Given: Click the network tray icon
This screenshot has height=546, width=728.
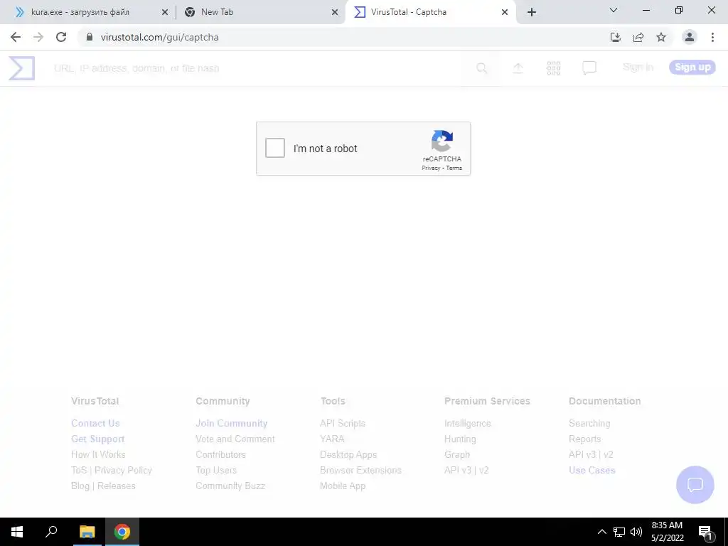Looking at the screenshot, I should click(619, 532).
